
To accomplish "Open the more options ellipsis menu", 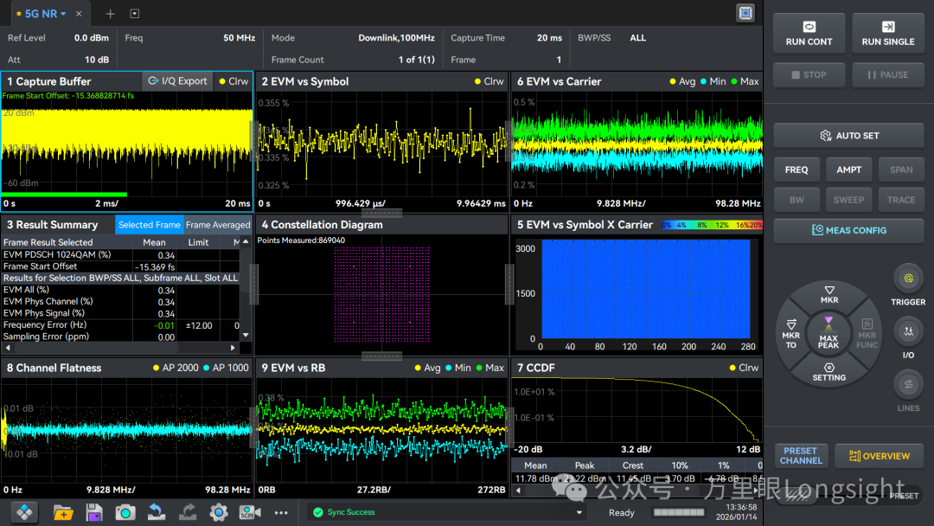I will pyautogui.click(x=281, y=512).
